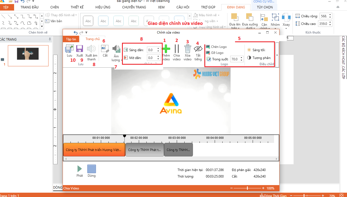The width and height of the screenshot is (347, 197).
Task: Open the video editor quick access dropdown
Action: (86, 32)
